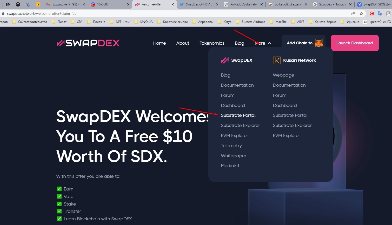Open Documentation under SwapDEX
Image resolution: width=392 pixels, height=225 pixels.
237,85
